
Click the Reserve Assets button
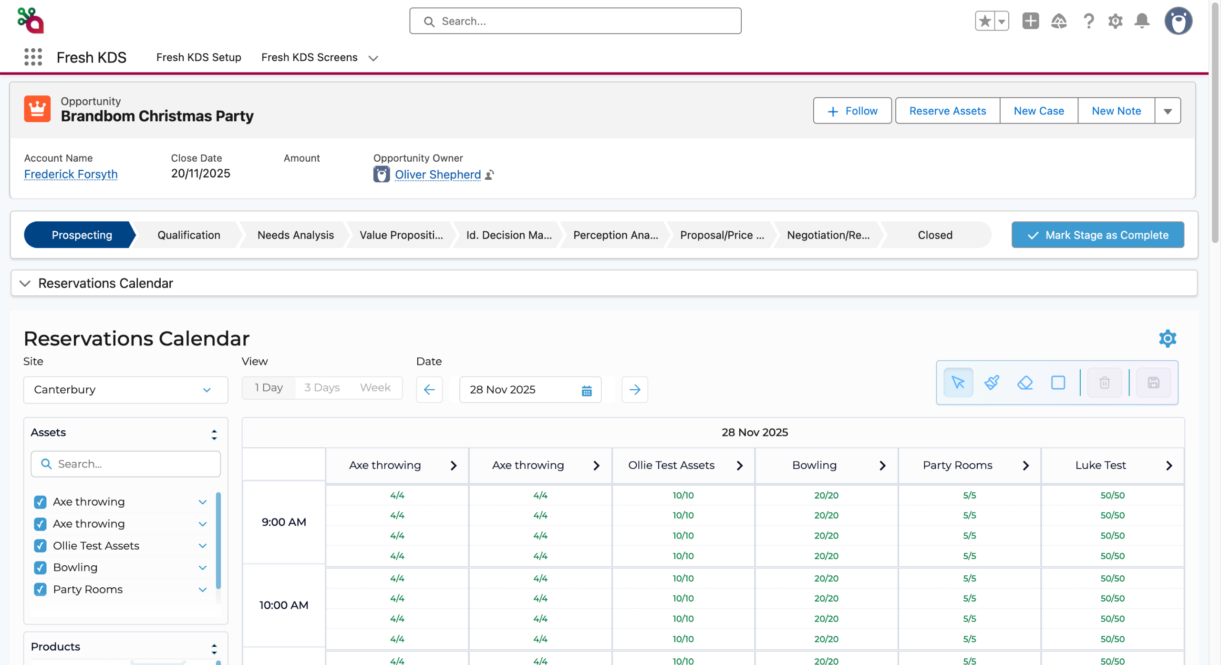947,111
